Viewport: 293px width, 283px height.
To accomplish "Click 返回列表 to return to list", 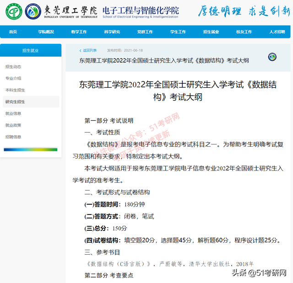I will point(90,50).
